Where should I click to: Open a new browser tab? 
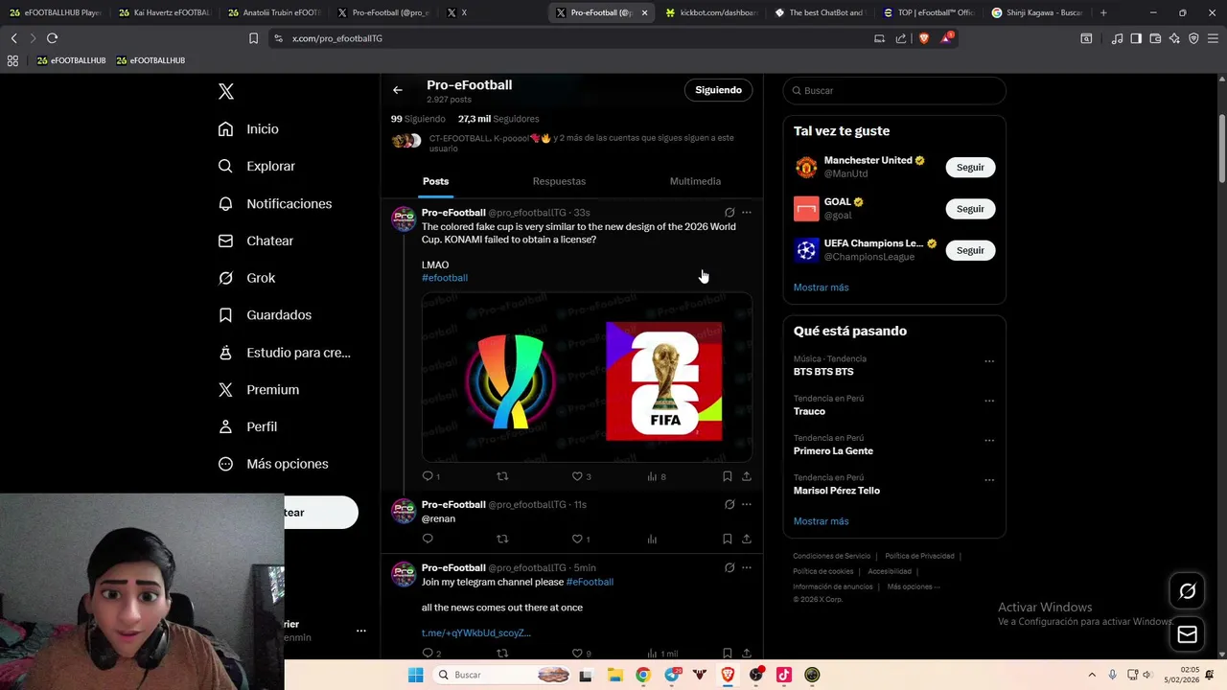pos(1103,12)
